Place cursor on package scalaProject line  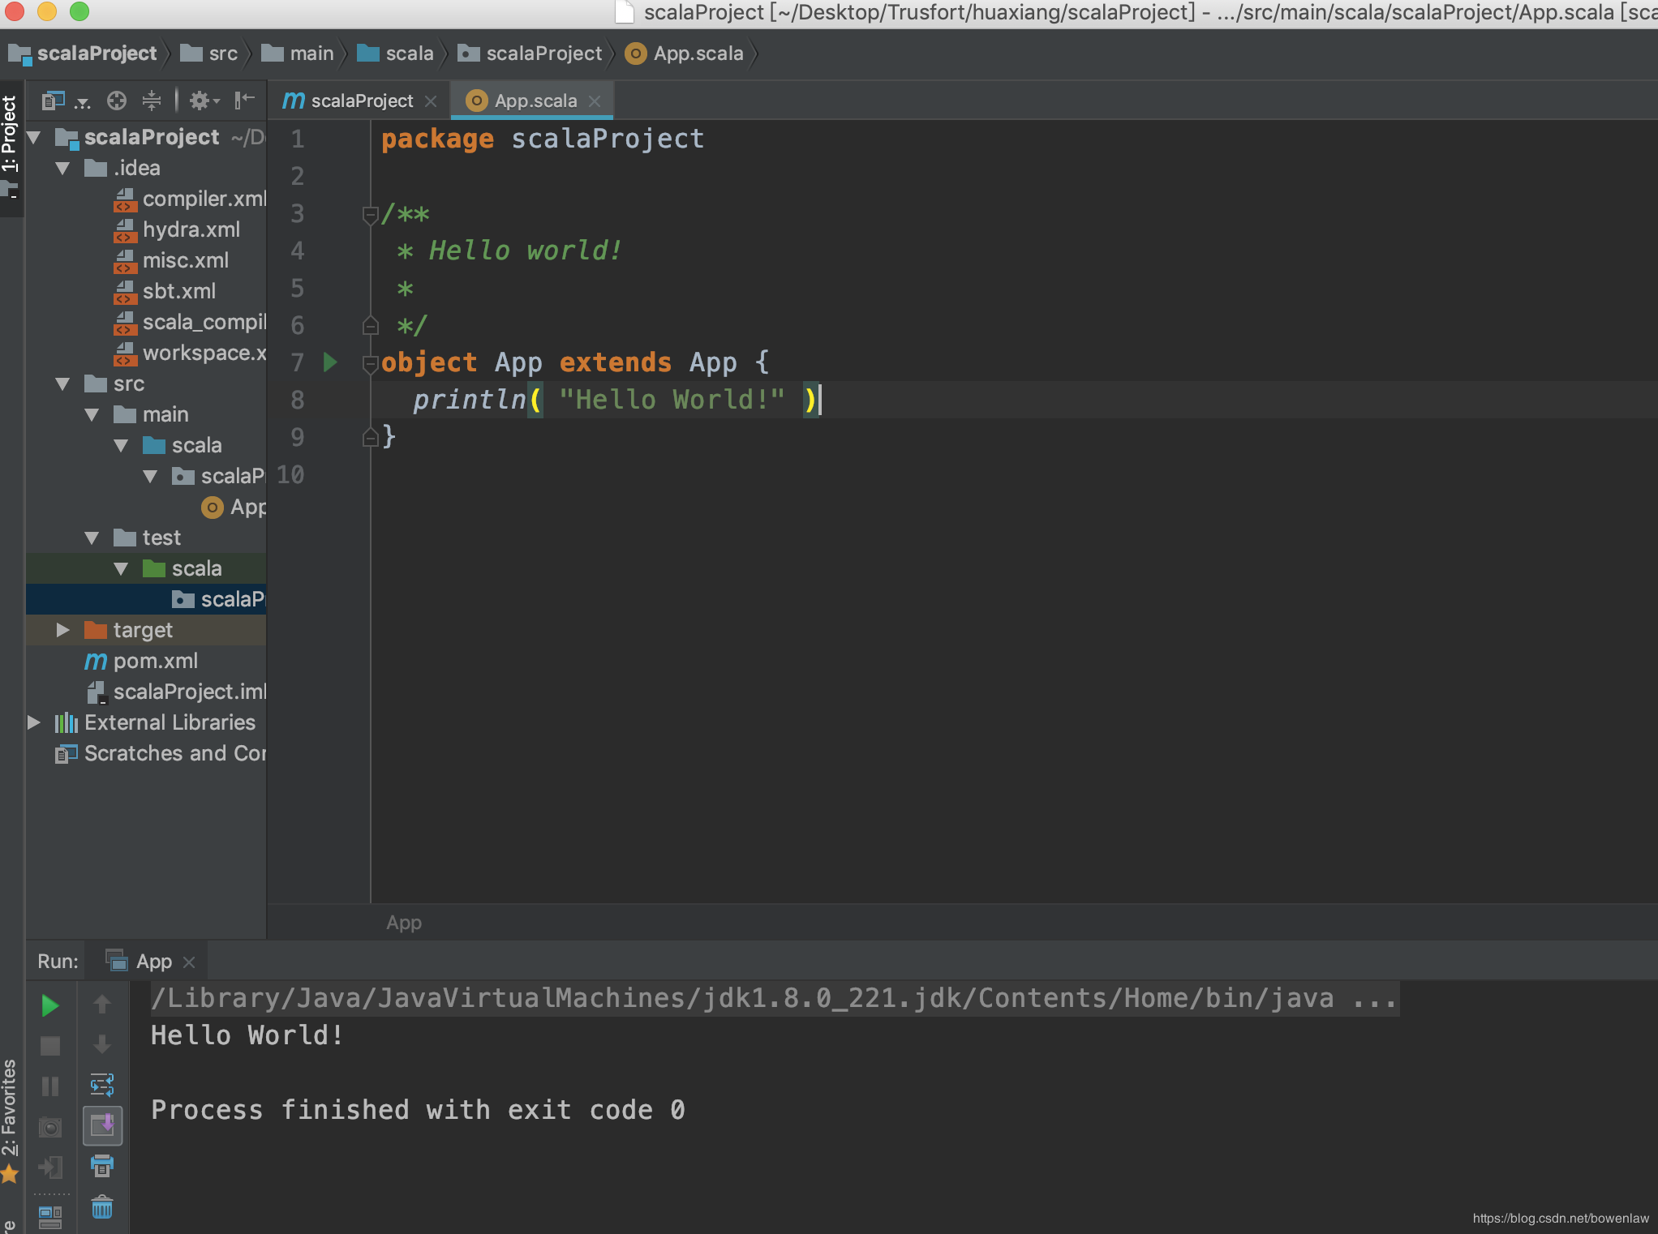click(543, 139)
